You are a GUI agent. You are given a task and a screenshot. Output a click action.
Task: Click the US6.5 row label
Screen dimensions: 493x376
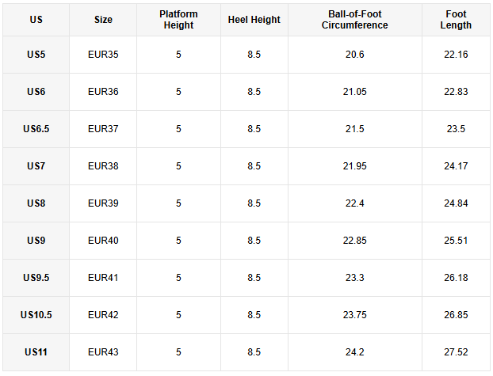[x=36, y=129]
